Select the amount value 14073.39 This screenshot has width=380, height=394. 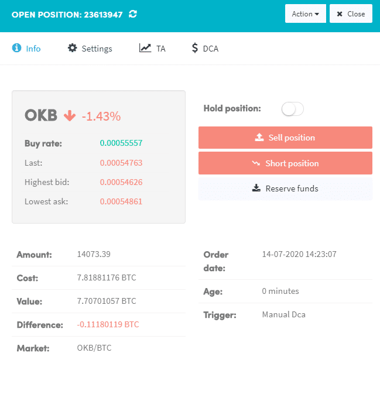click(x=94, y=254)
